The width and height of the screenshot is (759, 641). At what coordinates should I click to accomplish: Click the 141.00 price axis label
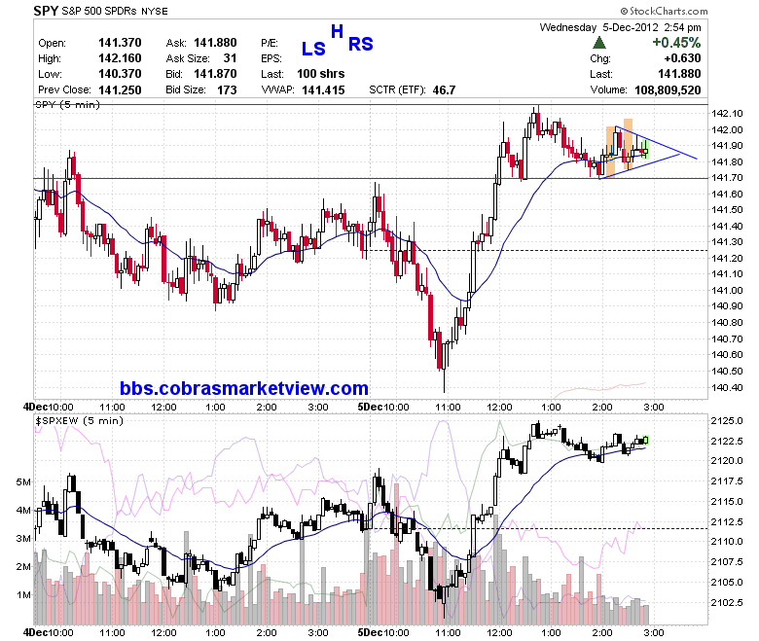727,290
